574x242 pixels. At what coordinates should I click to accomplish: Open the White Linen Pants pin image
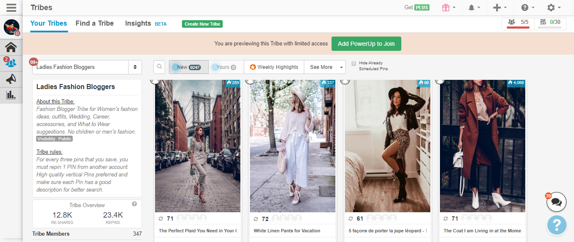click(x=292, y=147)
